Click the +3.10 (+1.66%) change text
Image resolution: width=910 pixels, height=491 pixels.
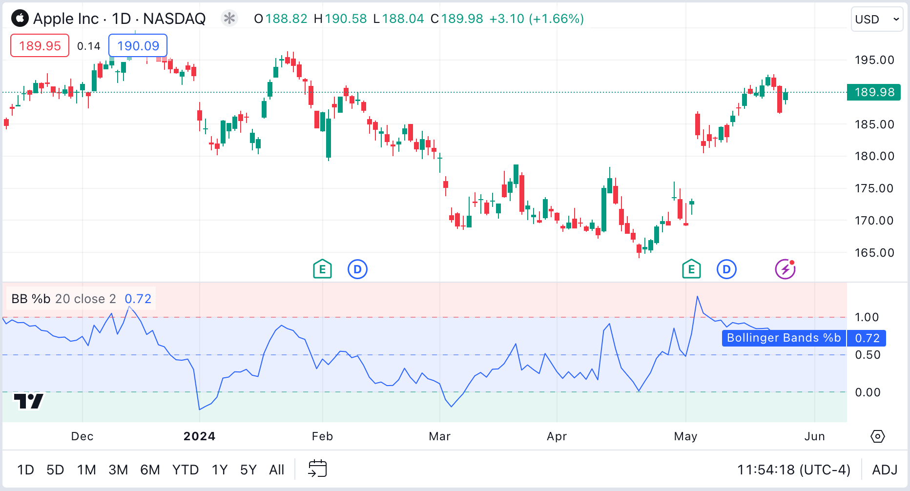click(537, 19)
